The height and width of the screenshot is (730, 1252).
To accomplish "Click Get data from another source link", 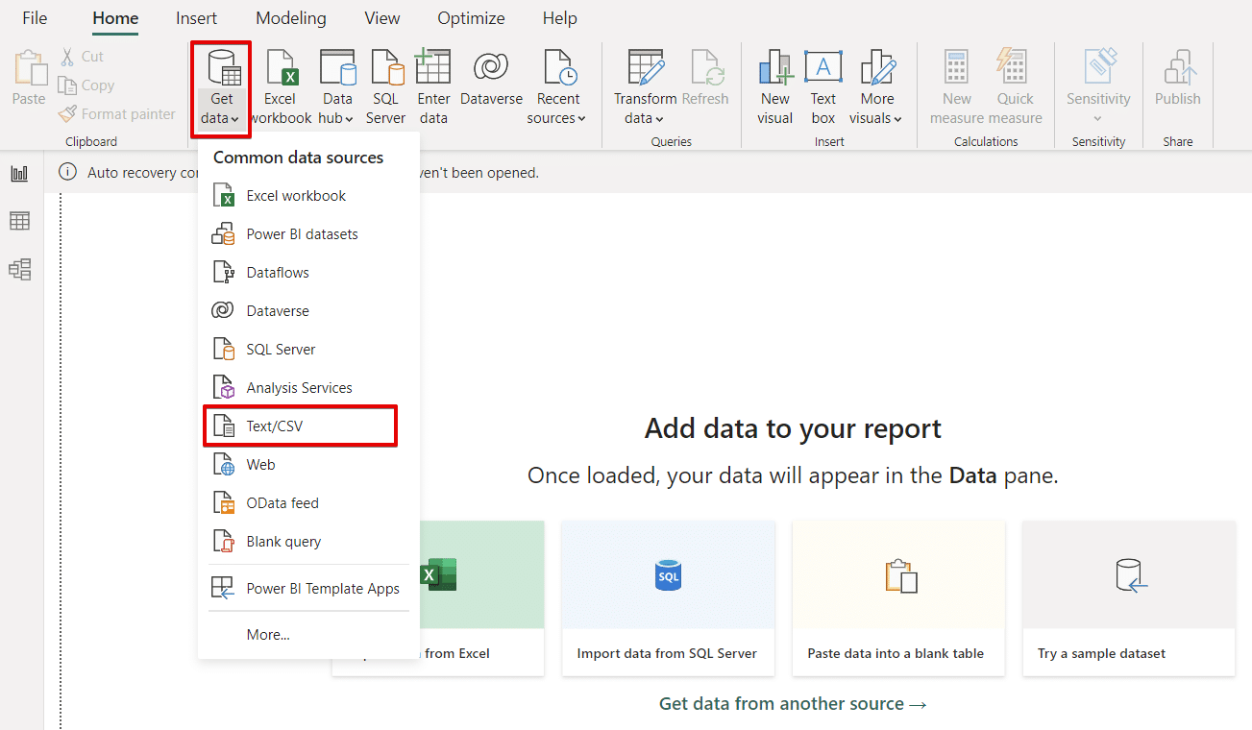I will tap(792, 703).
